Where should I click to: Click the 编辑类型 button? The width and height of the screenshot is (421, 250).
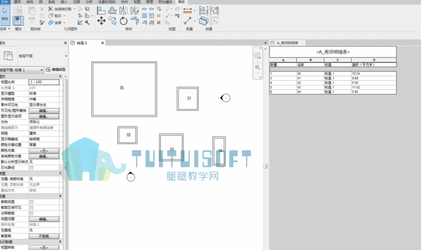click(x=55, y=69)
